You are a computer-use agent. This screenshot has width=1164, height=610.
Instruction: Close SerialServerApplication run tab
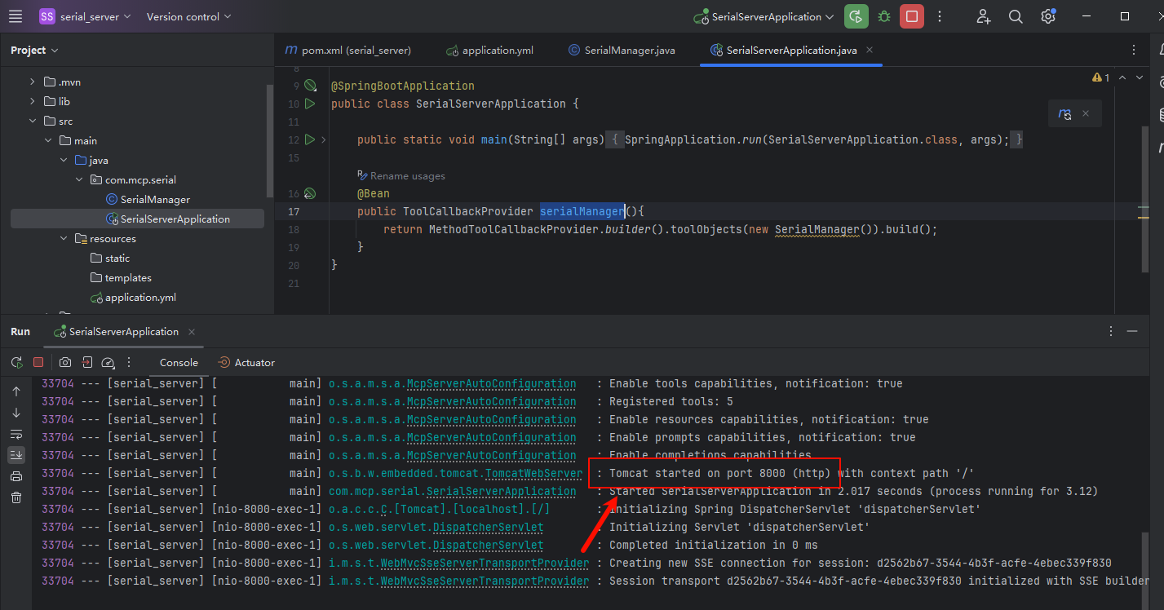pos(192,332)
